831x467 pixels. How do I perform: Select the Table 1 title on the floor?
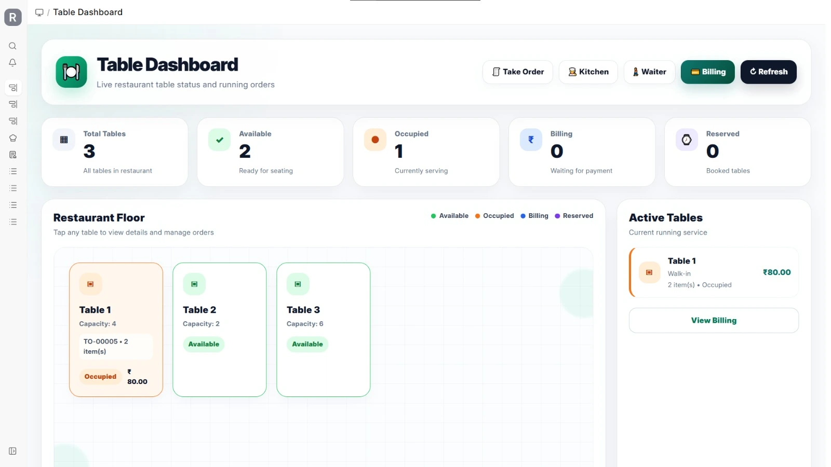(95, 310)
